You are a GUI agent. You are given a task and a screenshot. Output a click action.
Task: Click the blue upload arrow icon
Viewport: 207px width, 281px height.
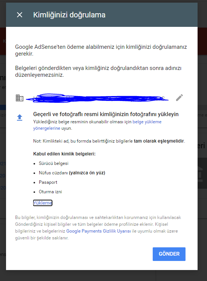pyautogui.click(x=20, y=117)
